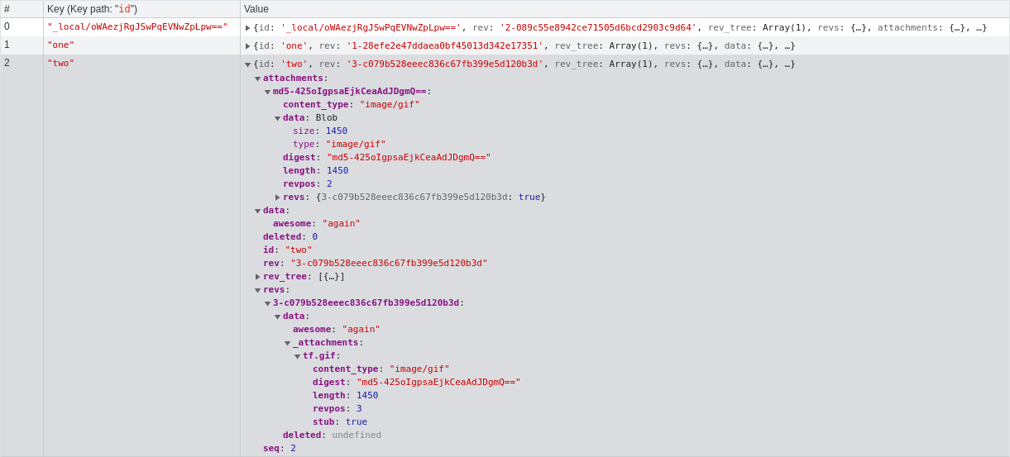Expand the 'one' record value object

[247, 46]
